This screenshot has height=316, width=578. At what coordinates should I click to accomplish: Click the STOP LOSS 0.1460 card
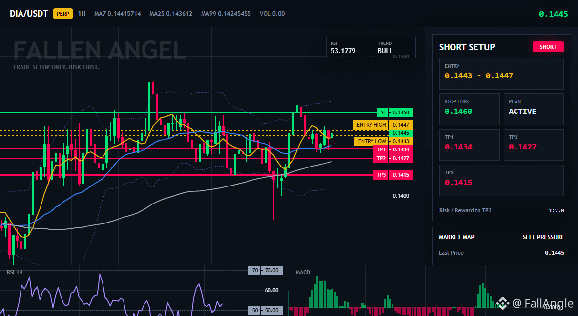(469, 109)
